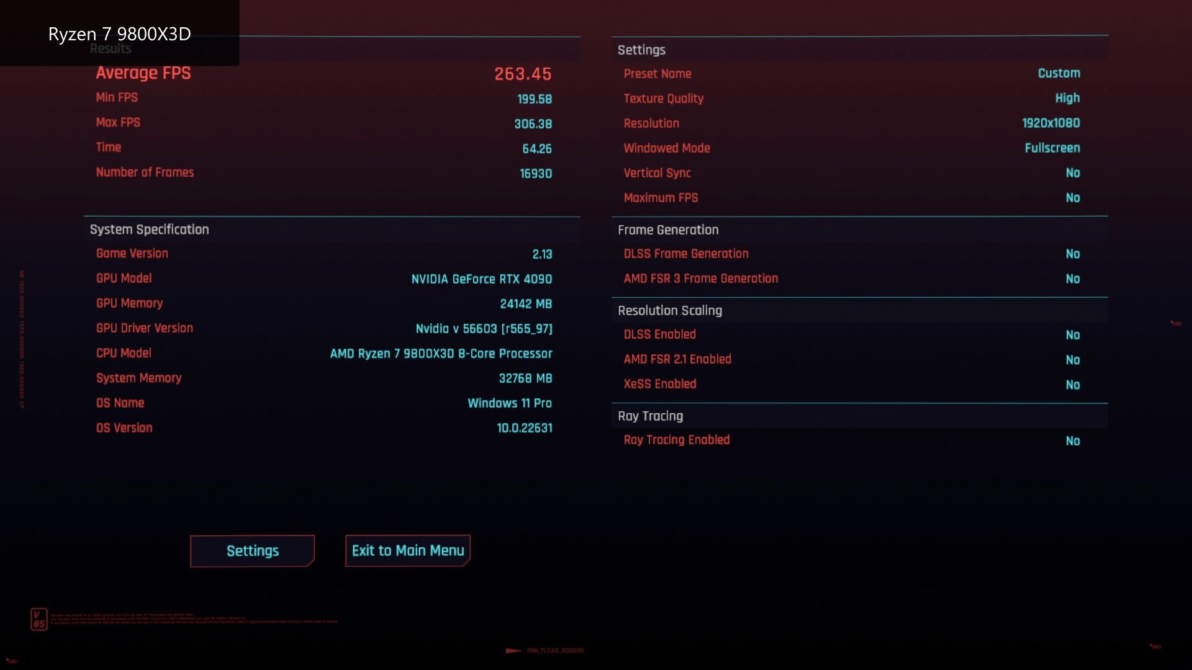This screenshot has height=670, width=1192.
Task: Click GPU Model specification entry
Action: coord(123,278)
